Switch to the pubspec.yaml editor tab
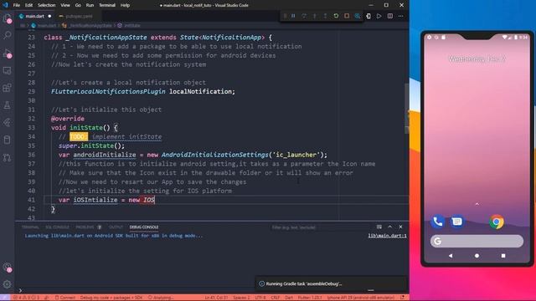The height and width of the screenshot is (301, 536). tap(79, 16)
